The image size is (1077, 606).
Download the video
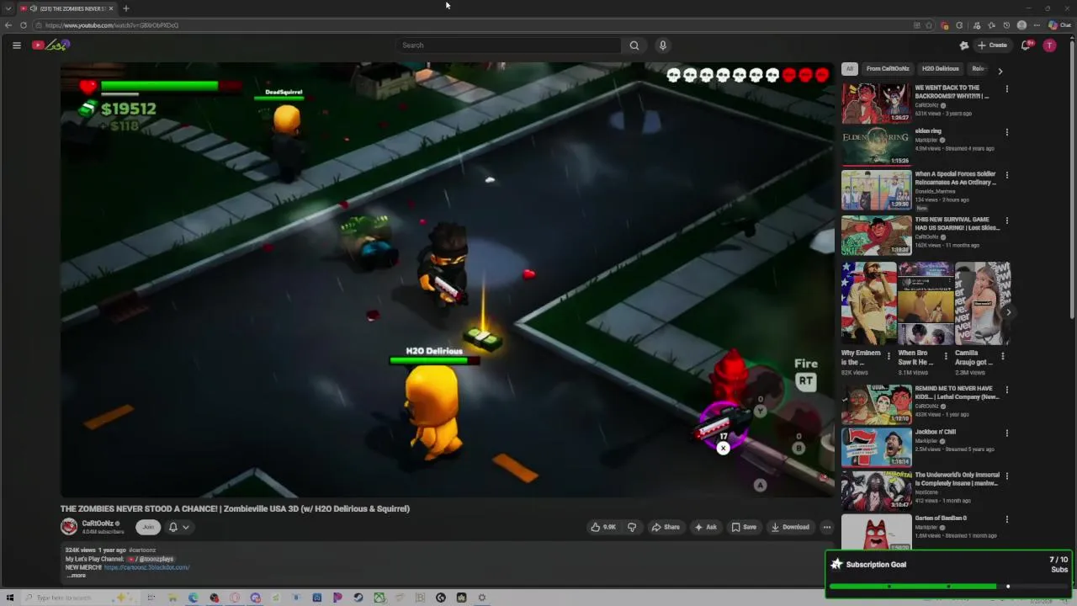pos(790,527)
